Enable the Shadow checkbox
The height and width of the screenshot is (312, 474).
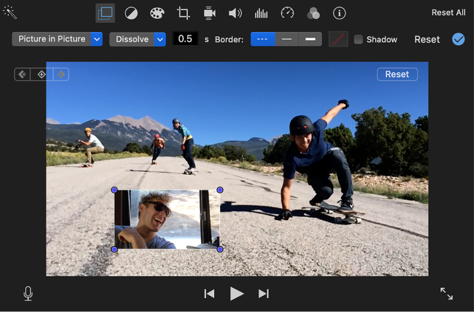click(x=358, y=39)
